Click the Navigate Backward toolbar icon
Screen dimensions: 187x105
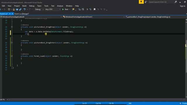coord(1,9)
